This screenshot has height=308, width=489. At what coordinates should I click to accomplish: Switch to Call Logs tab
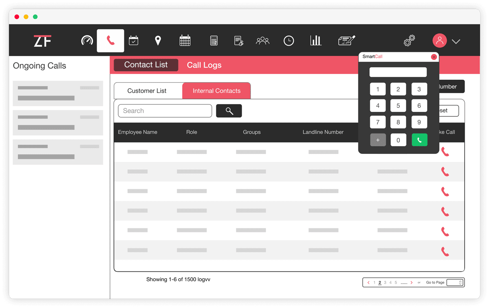click(x=204, y=65)
